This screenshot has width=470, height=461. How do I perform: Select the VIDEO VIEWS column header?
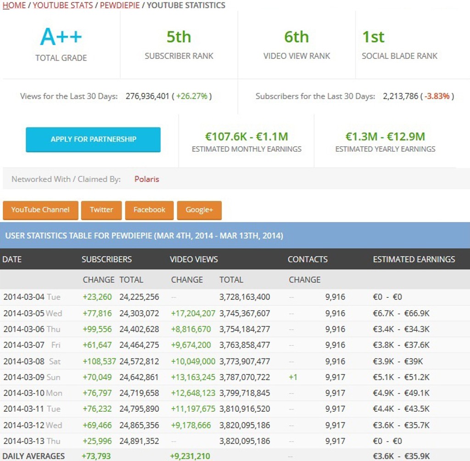pos(194,259)
